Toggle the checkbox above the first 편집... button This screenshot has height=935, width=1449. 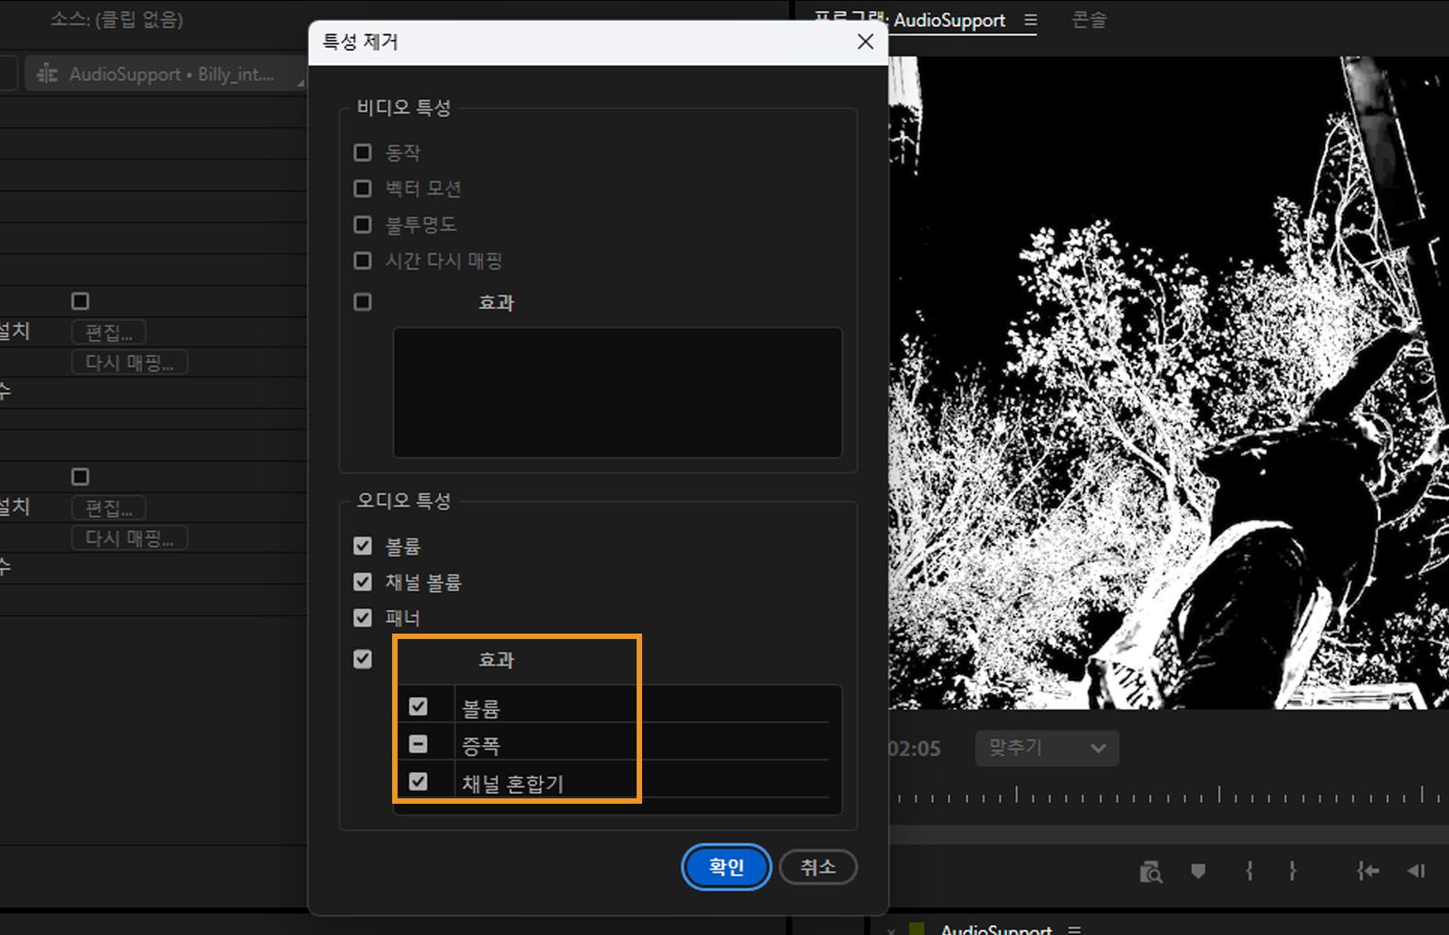[81, 301]
